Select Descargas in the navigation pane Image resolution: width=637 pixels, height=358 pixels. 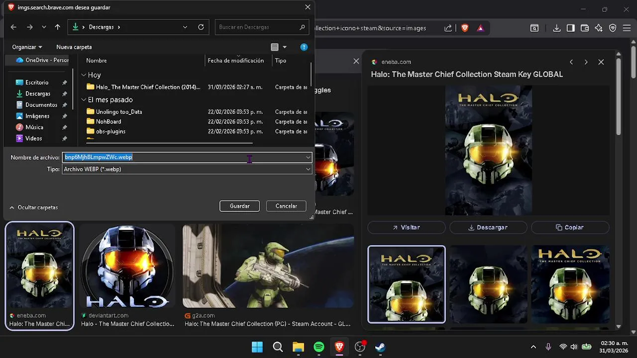(38, 94)
